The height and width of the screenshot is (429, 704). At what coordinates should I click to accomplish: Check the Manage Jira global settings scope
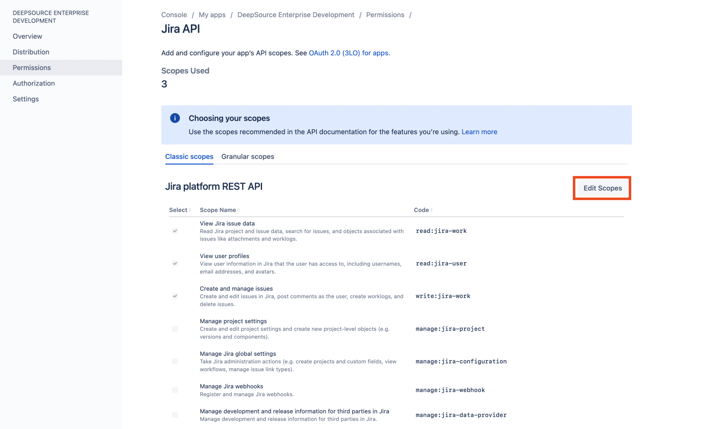(x=175, y=362)
